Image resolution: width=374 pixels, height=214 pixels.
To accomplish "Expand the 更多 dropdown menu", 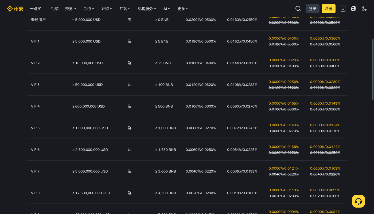I will pyautogui.click(x=183, y=9).
